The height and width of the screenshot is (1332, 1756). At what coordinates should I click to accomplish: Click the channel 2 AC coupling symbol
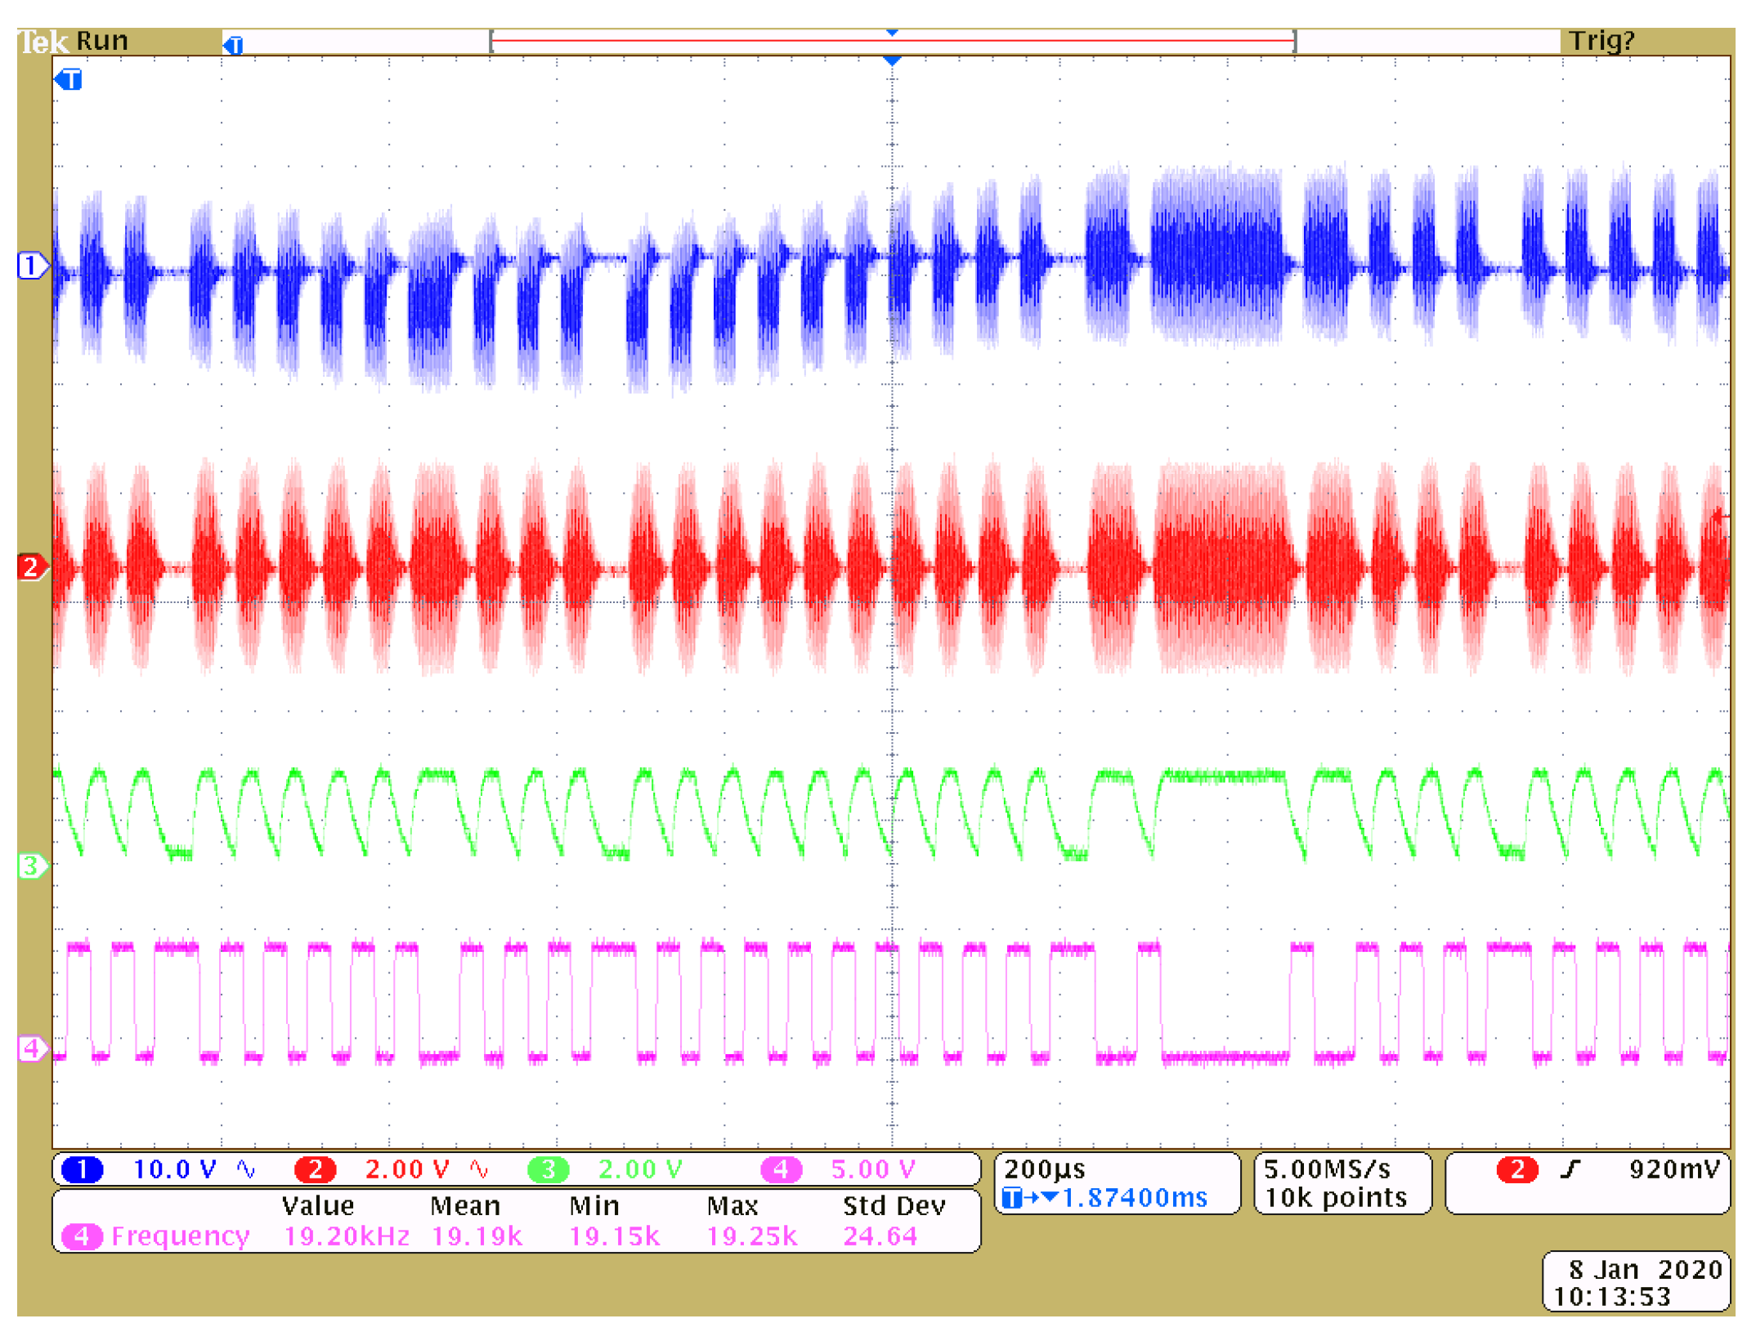(x=479, y=1169)
